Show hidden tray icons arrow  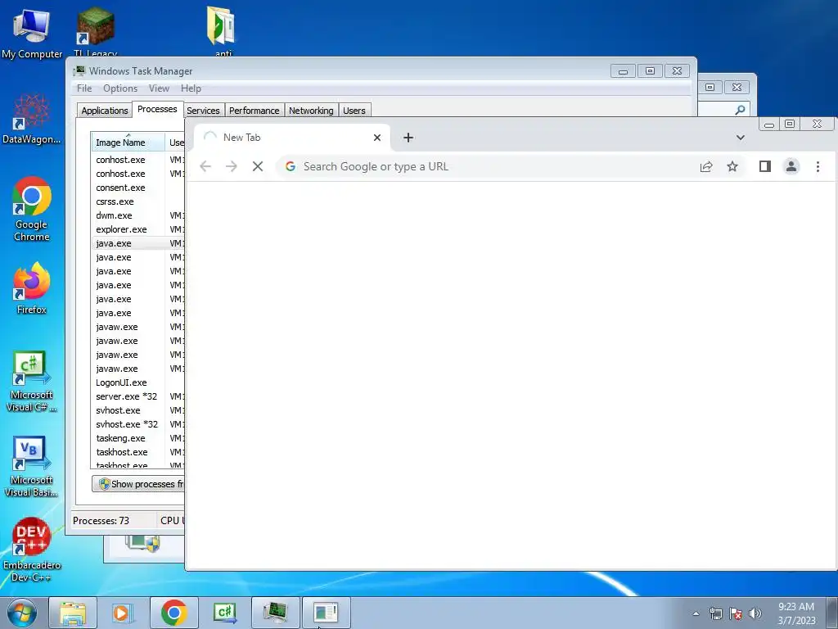(x=696, y=613)
